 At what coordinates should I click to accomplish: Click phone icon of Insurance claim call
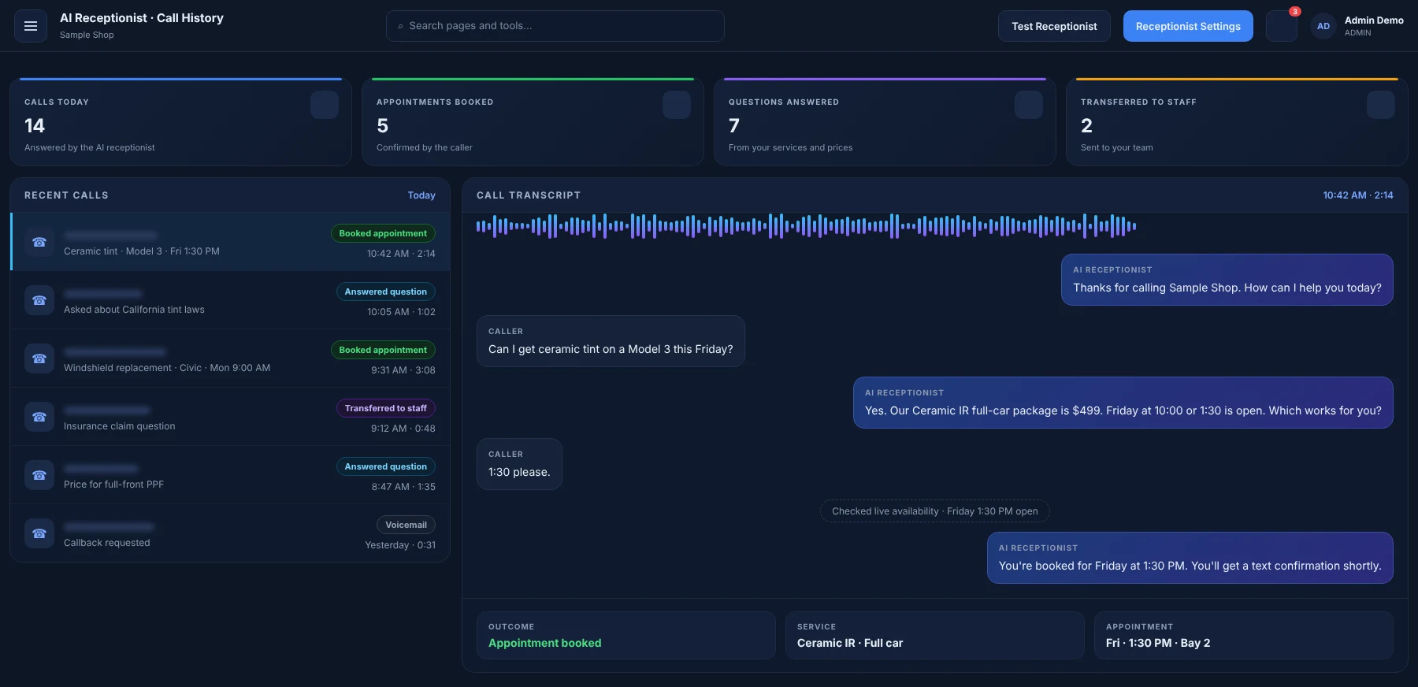[39, 417]
